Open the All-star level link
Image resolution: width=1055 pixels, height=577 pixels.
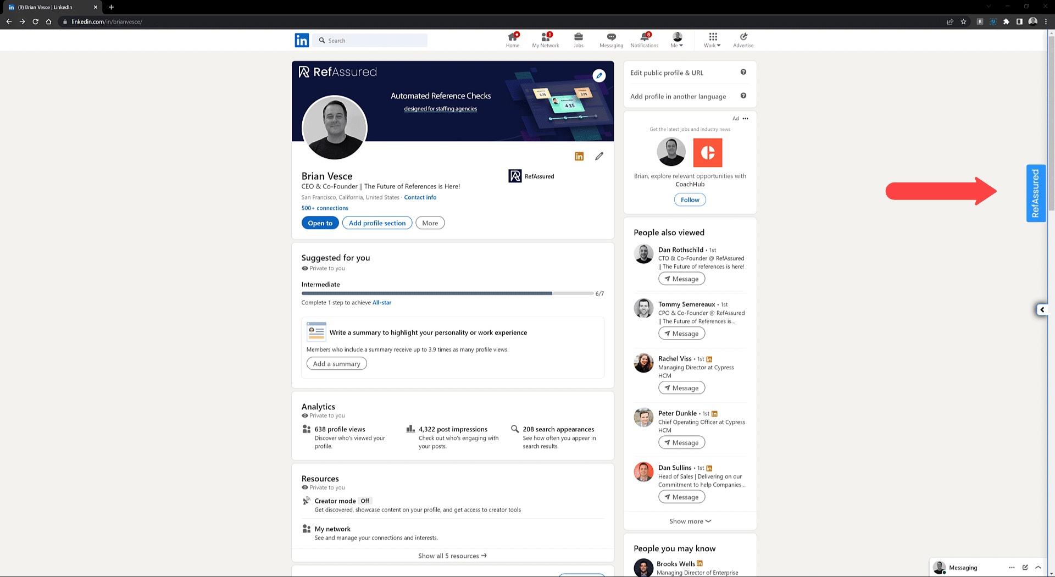coord(382,303)
